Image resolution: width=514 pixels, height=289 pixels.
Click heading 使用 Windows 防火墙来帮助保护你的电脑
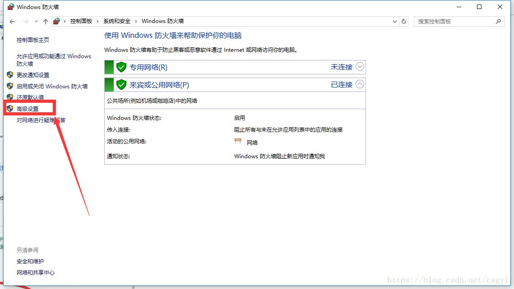coord(173,35)
